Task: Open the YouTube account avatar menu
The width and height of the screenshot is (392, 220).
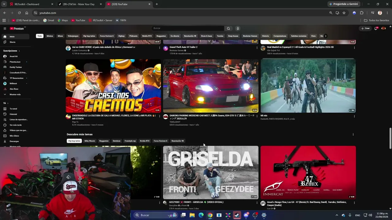Action: pyautogui.click(x=383, y=28)
